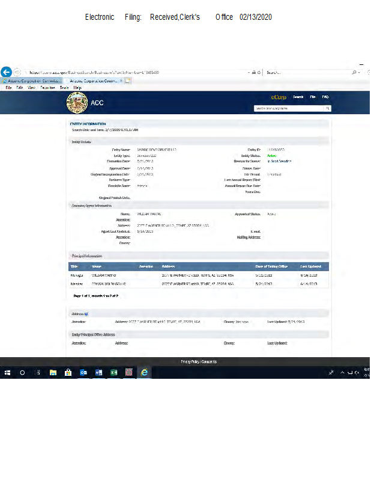This screenshot has height=481, width=371.
Task: Open the Favorites menu
Action: pos(47,88)
